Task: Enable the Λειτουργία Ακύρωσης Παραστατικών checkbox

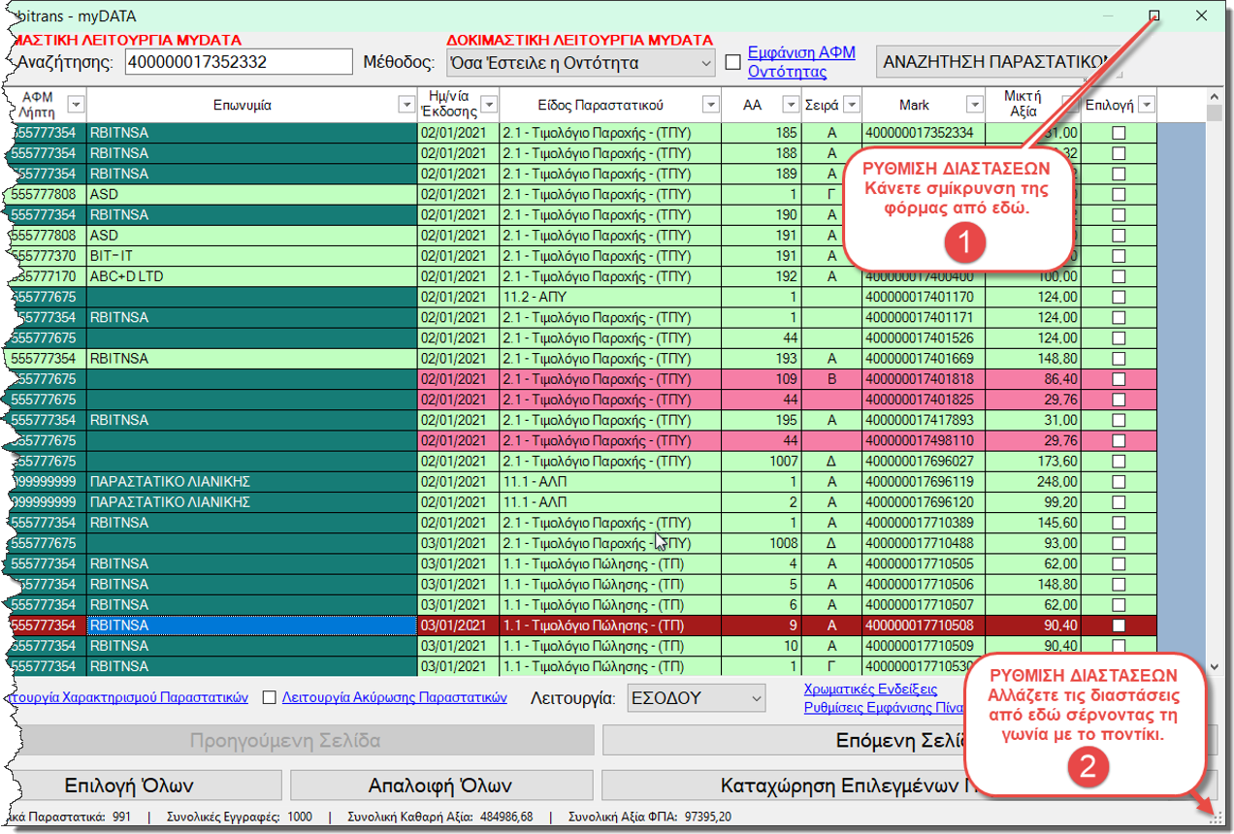Action: pyautogui.click(x=270, y=697)
